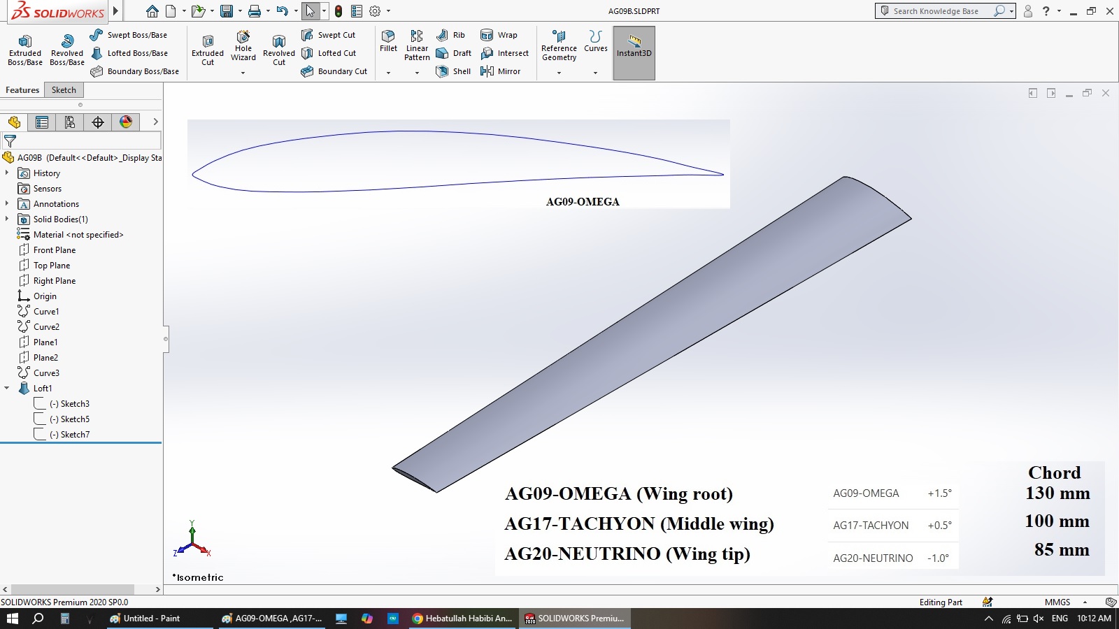1119x629 pixels.
Task: Expand the Linear Pattern dropdown arrow
Action: pos(417,72)
